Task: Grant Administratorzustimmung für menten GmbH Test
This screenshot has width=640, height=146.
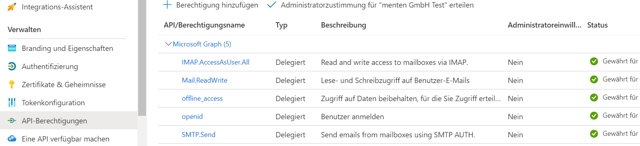Action: coord(370,5)
